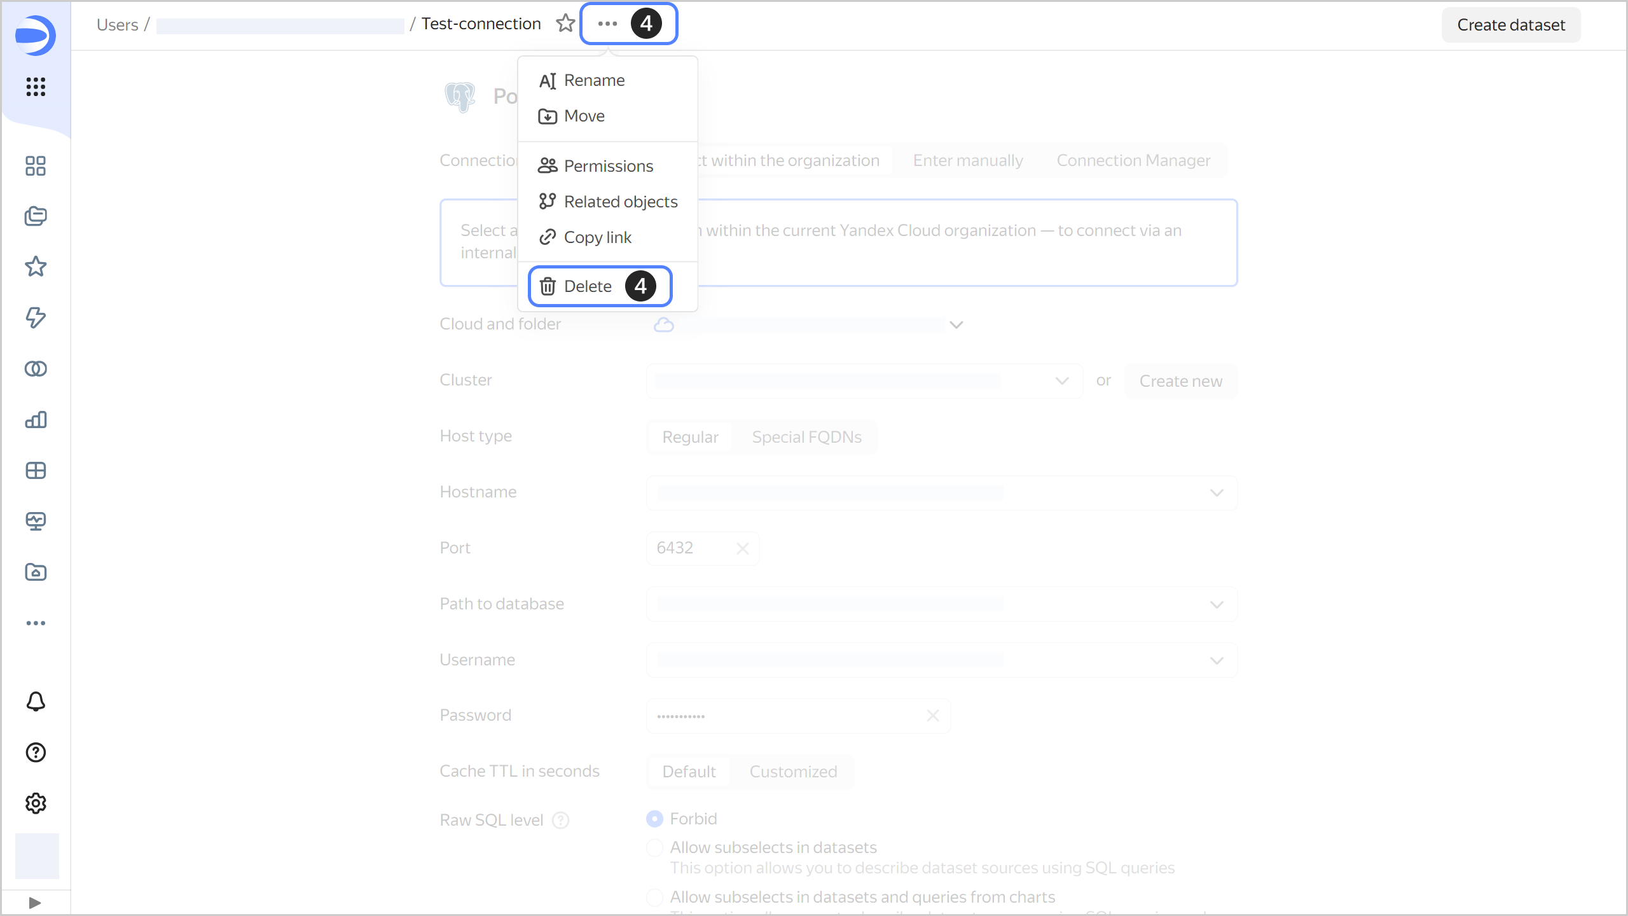Click the help question mark sidebar icon
Viewport: 1628px width, 916px height.
36,753
